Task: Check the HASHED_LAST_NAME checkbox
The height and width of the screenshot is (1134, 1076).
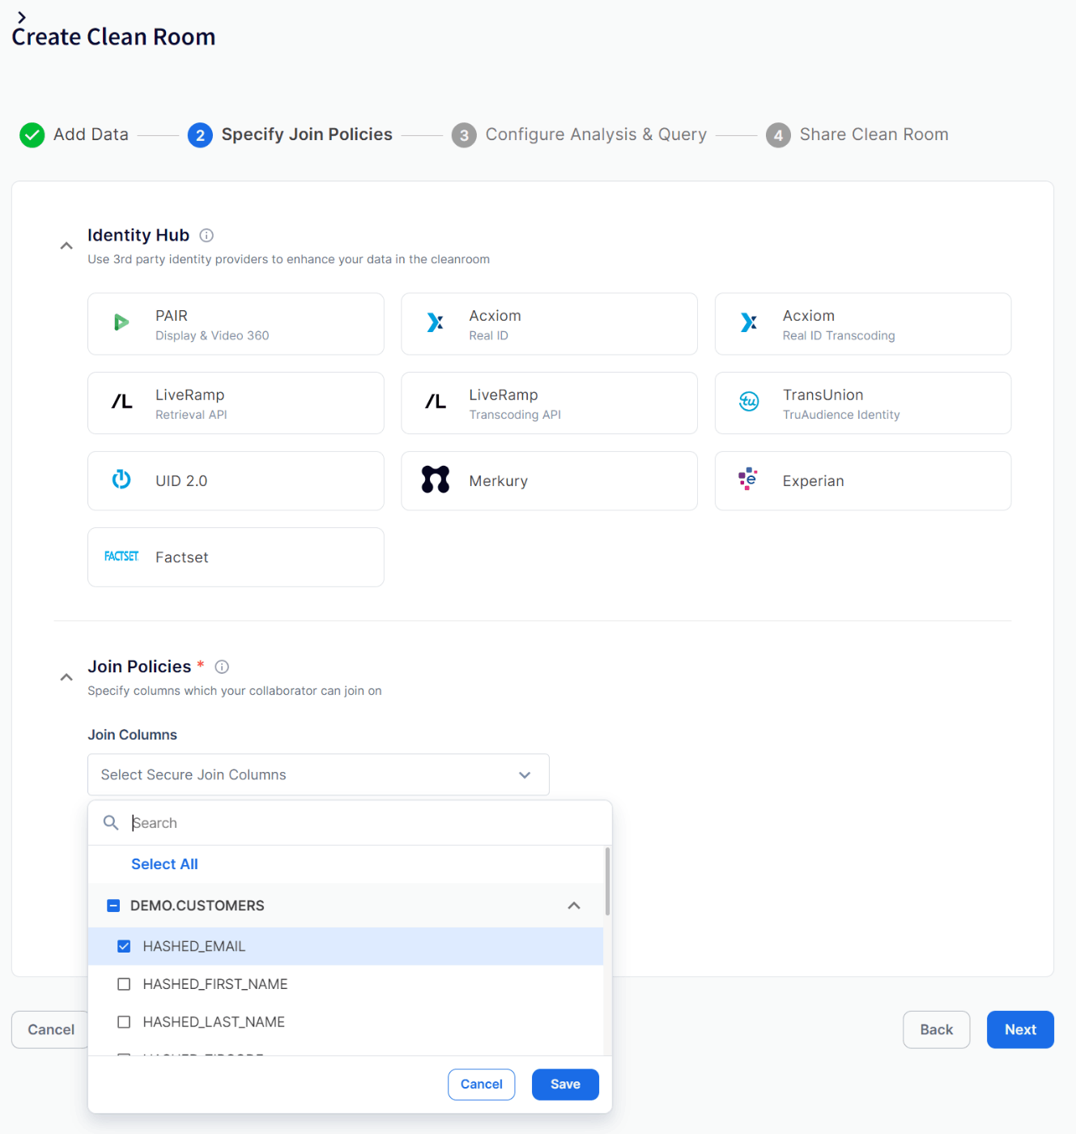Action: 124,1022
